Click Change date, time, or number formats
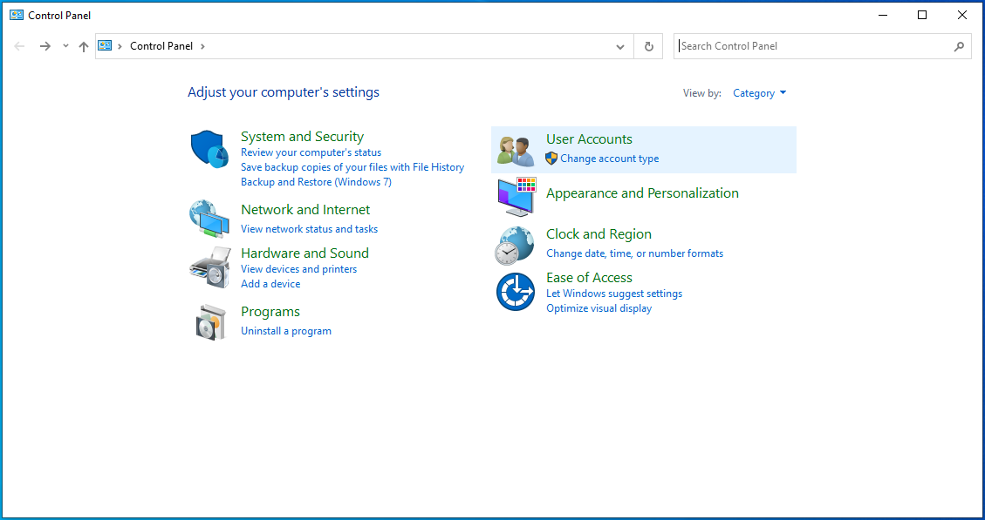 coord(634,253)
